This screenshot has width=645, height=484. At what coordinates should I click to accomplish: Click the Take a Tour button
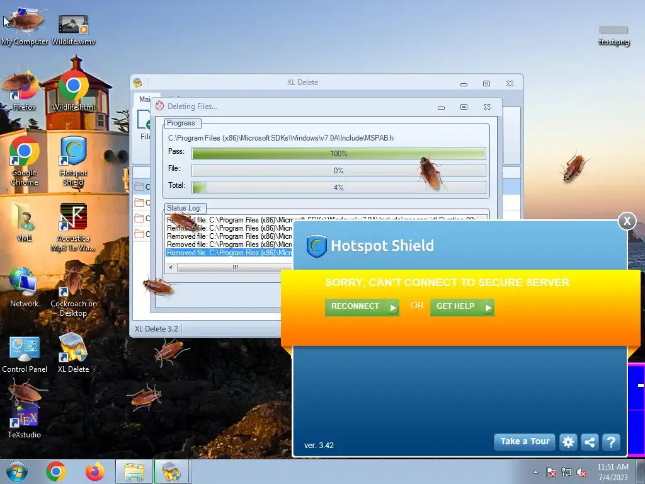(525, 442)
